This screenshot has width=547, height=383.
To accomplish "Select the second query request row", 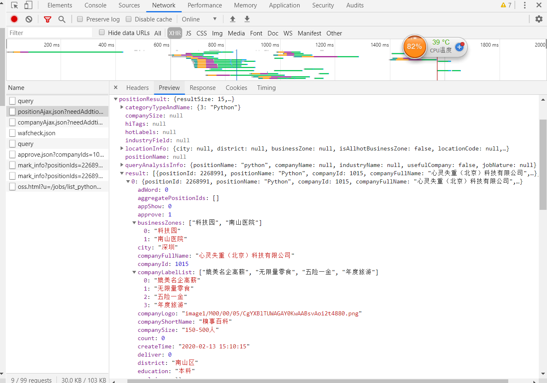I will click(58, 144).
